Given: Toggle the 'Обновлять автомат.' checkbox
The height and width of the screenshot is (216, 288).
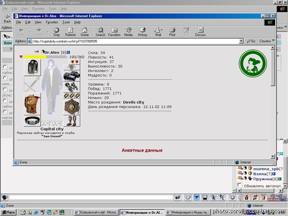Looking at the screenshot, I should click(x=239, y=185).
